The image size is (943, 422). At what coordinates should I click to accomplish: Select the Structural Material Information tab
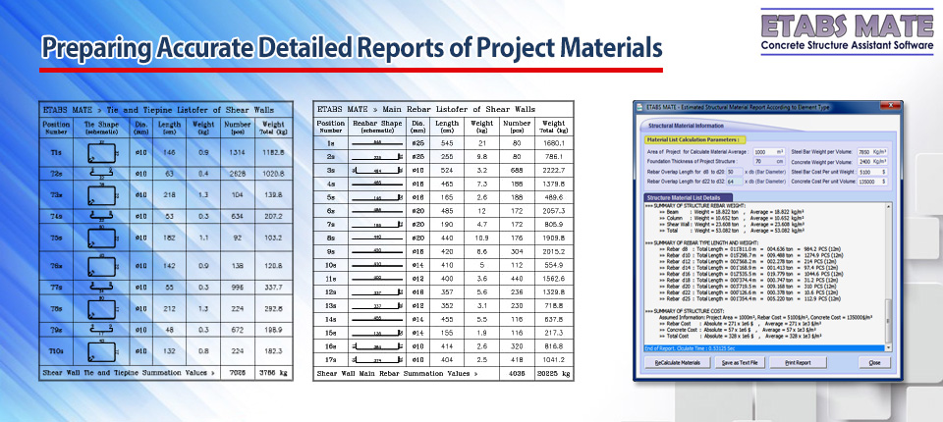pyautogui.click(x=686, y=126)
